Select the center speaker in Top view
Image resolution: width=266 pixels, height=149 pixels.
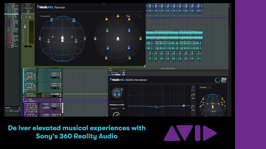[x=118, y=16]
